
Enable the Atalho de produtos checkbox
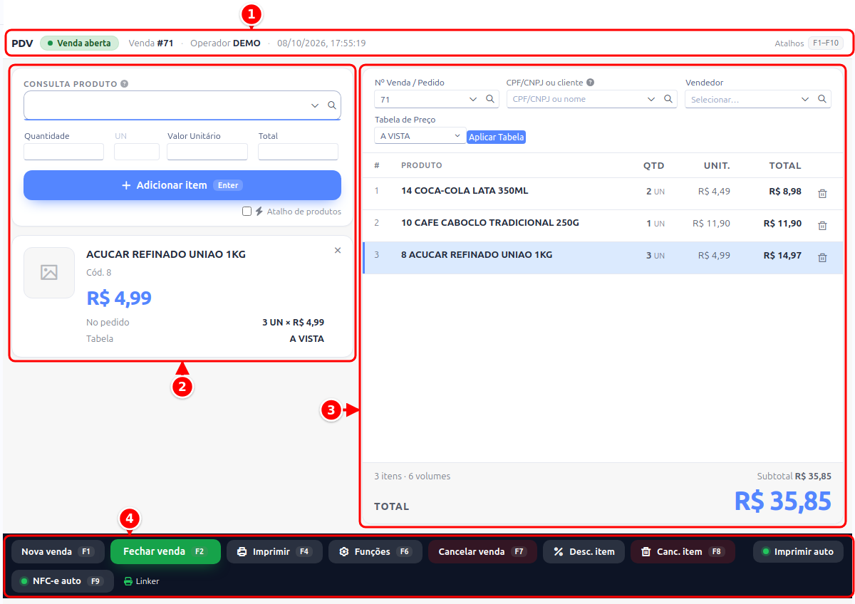(247, 212)
